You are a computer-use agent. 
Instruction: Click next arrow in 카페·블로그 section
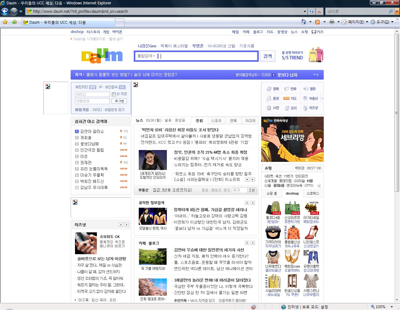pos(253,243)
